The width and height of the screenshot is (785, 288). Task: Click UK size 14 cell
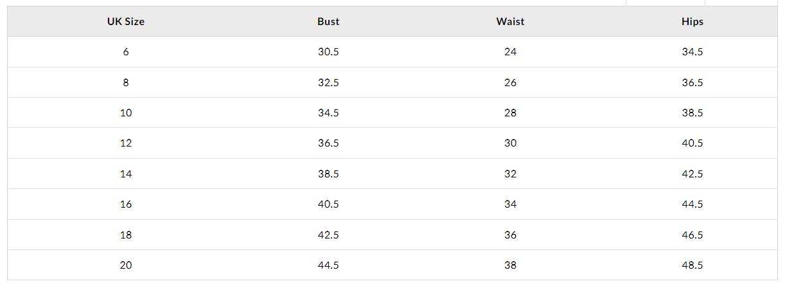tap(126, 174)
